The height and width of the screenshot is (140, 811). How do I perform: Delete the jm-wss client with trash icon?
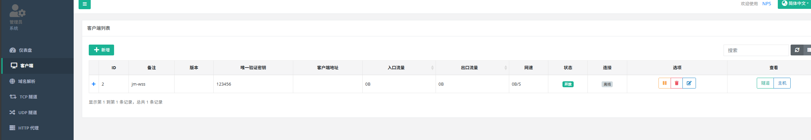tap(677, 83)
